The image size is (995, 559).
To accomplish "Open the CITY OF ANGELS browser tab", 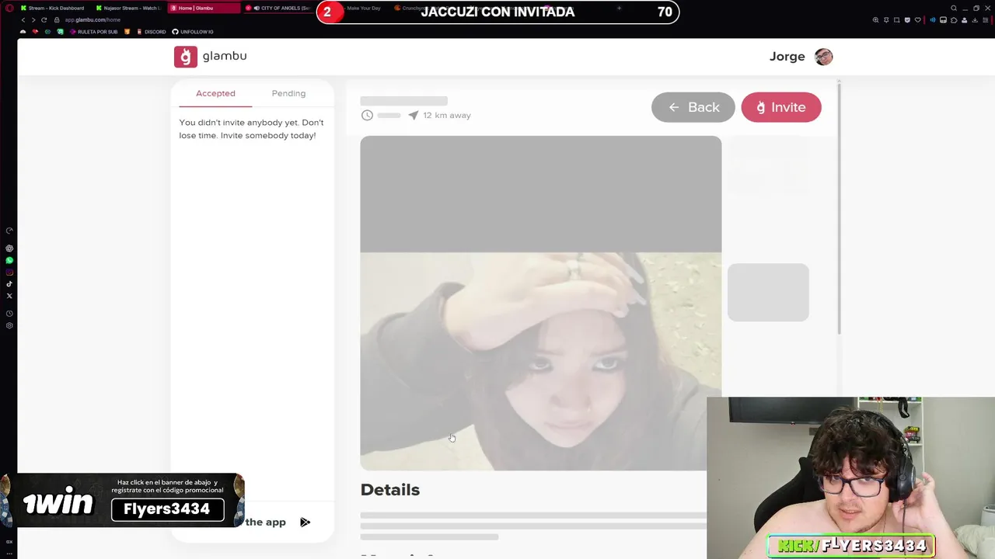I will pyautogui.click(x=278, y=8).
